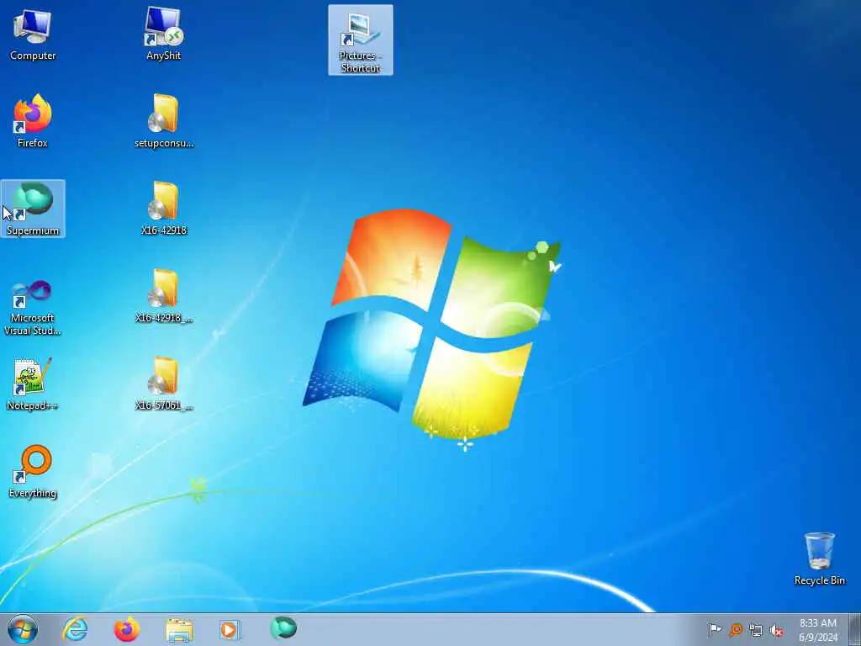Click the Pictures - Shortcut desktop icon
This screenshot has width=861, height=646.
pos(360,40)
